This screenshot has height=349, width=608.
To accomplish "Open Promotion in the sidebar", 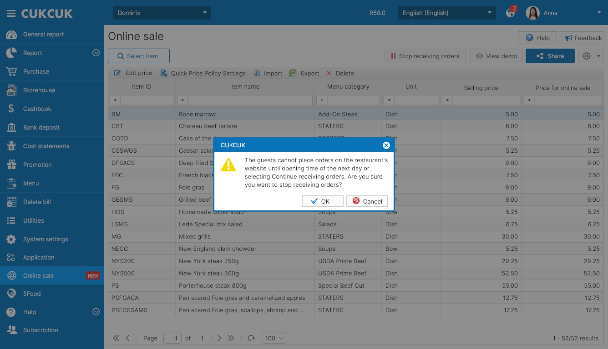I will pyautogui.click(x=37, y=165).
